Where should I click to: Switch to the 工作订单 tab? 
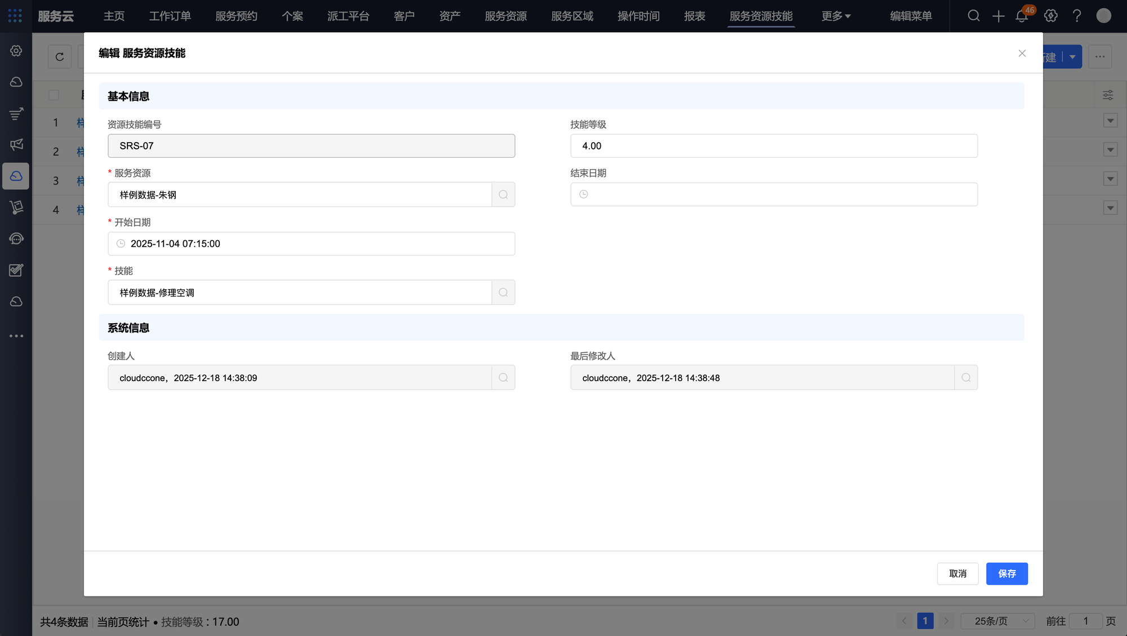(x=170, y=16)
